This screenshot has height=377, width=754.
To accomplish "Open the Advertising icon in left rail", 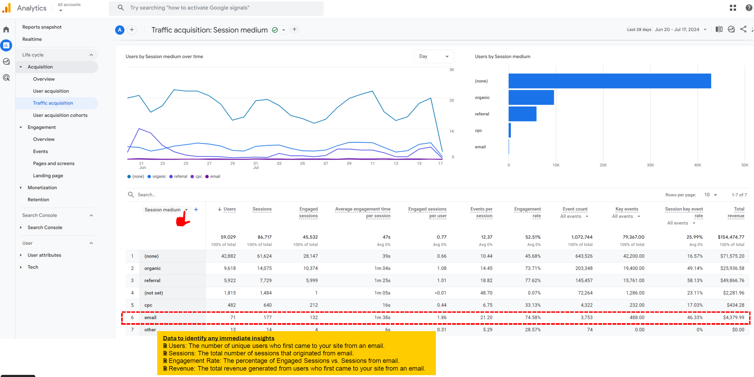I will tap(6, 78).
